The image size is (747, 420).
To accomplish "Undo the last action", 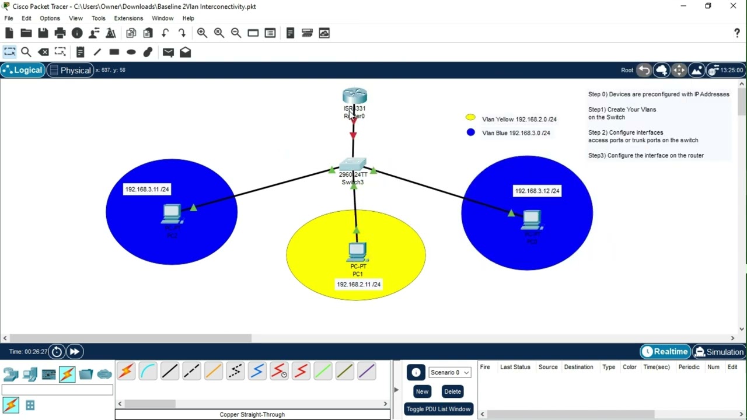I will [165, 33].
